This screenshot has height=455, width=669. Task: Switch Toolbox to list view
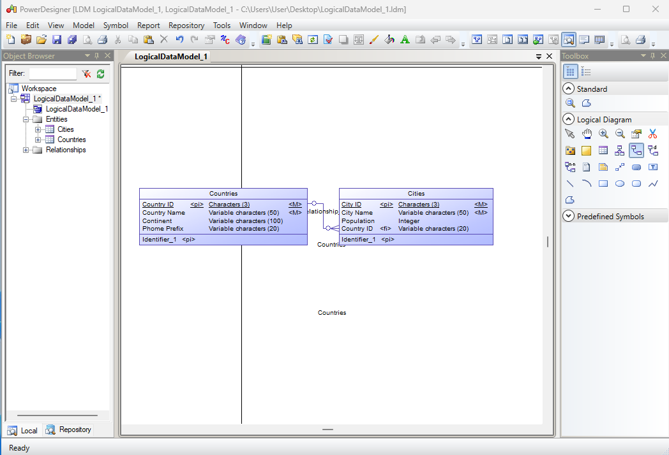pos(586,71)
